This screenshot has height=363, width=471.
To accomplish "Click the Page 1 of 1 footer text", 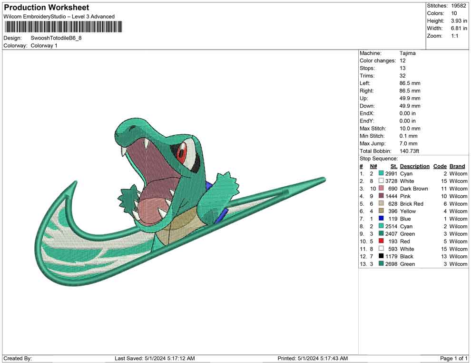I will 454,358.
